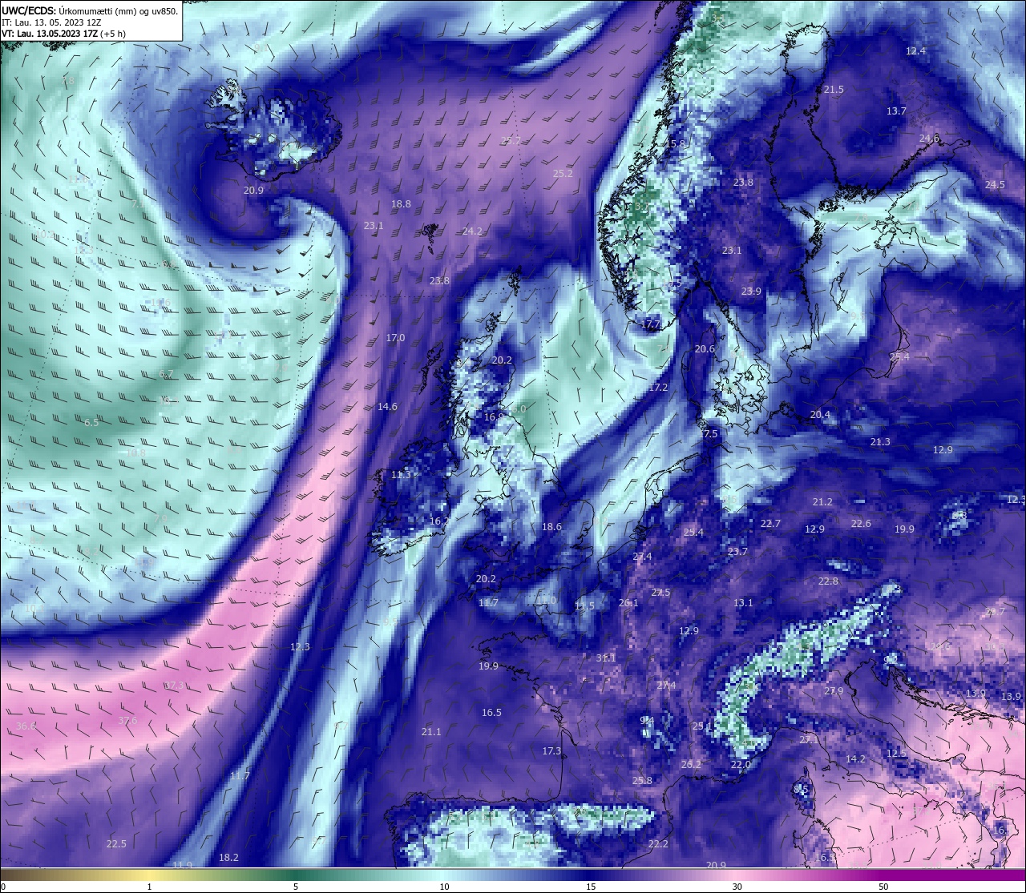Click the 21.3 value label
The width and height of the screenshot is (1026, 893).
[x=880, y=441]
